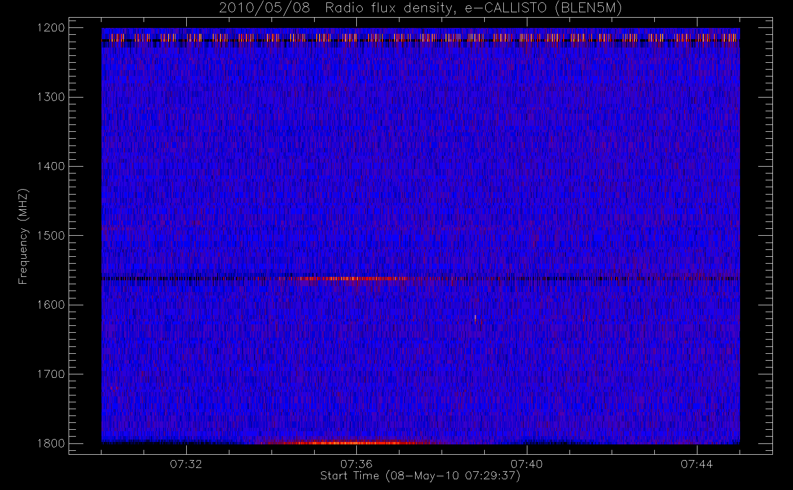Click the 07:44 time tick label
The height and width of the screenshot is (490, 793).
click(x=696, y=464)
